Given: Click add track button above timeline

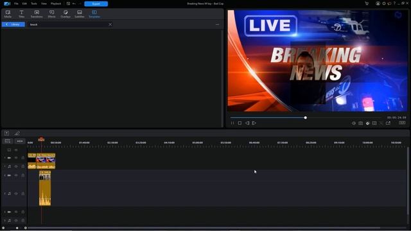Looking at the screenshot, I should (6, 133).
